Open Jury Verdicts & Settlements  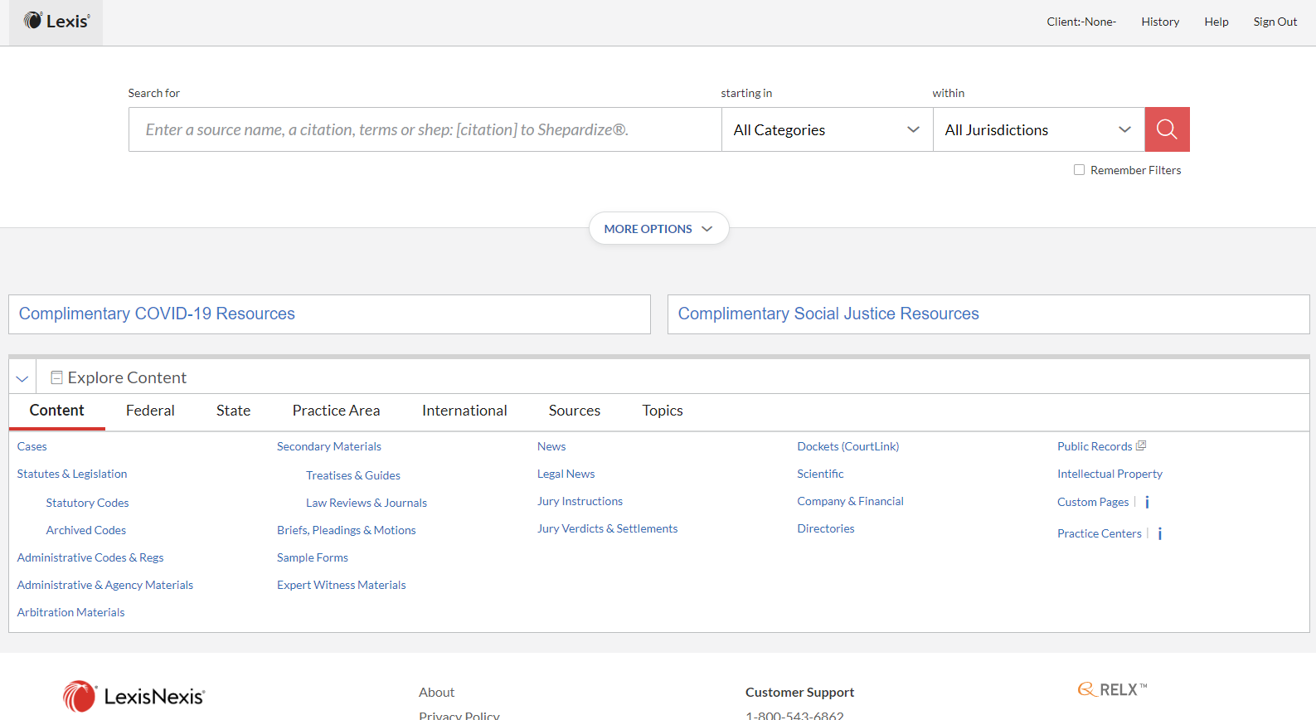(x=608, y=528)
